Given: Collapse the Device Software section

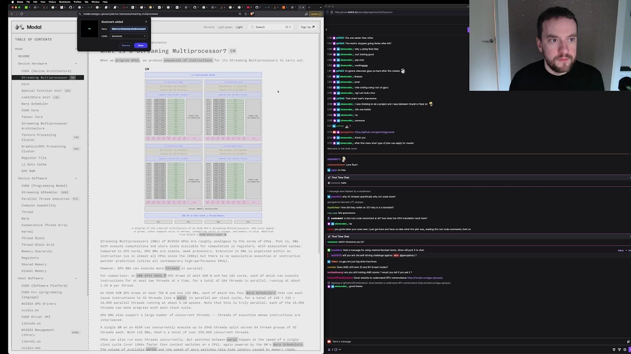Looking at the screenshot, I should [x=76, y=178].
